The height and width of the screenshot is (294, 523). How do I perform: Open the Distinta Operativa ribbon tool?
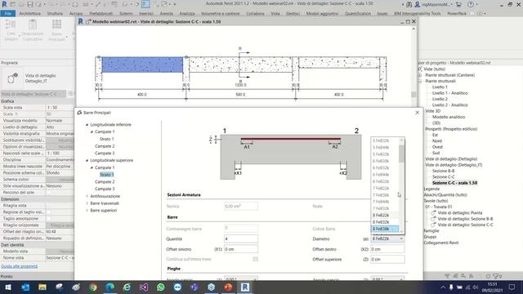tap(33, 30)
